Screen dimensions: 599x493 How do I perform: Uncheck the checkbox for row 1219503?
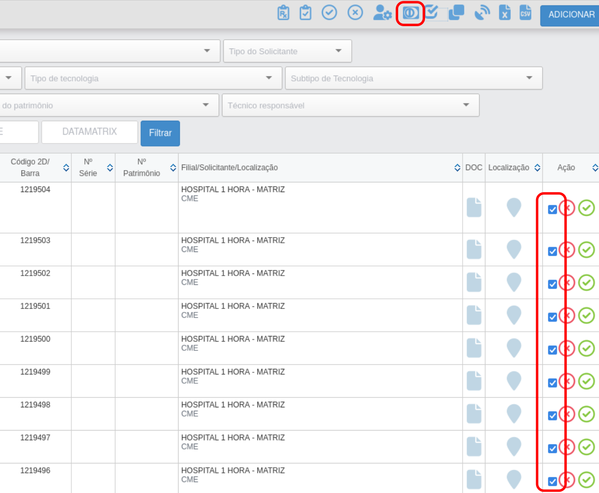(553, 251)
